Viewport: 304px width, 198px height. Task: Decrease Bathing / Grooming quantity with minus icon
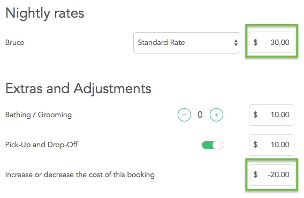pos(184,115)
